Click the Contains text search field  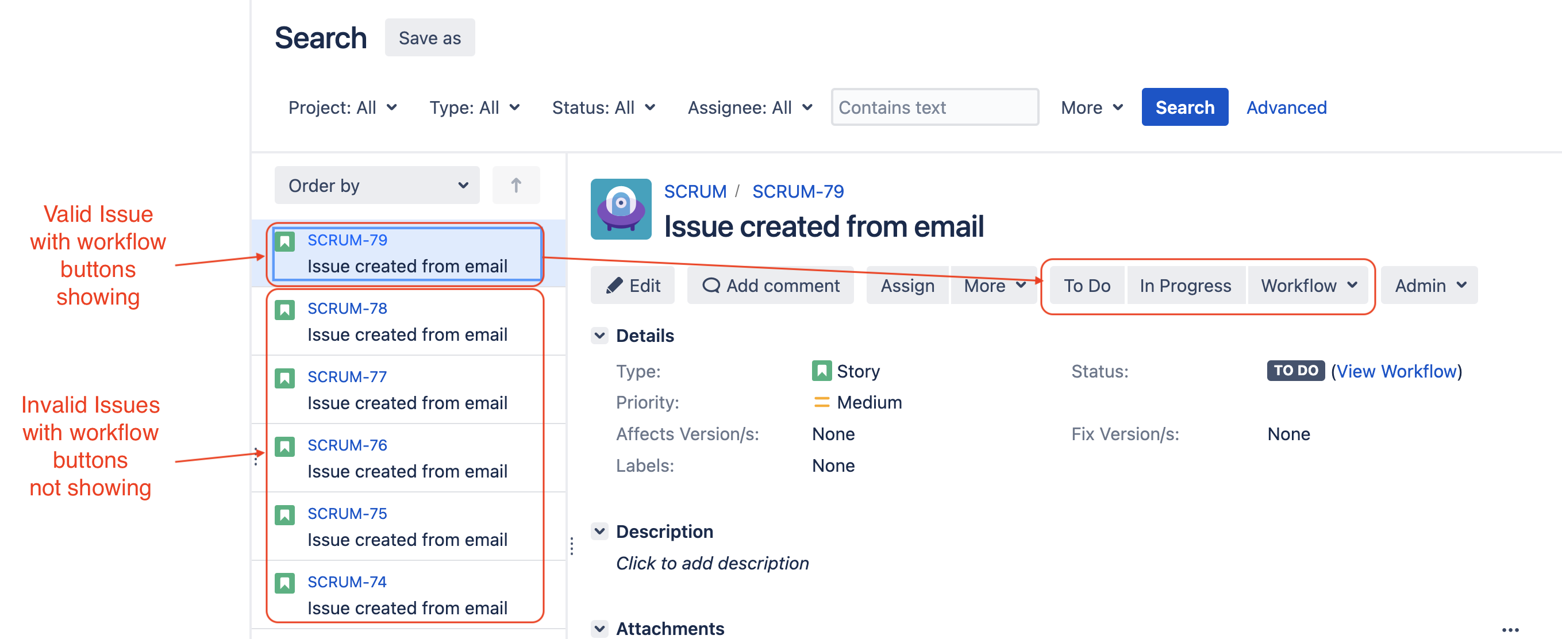pyautogui.click(x=934, y=107)
